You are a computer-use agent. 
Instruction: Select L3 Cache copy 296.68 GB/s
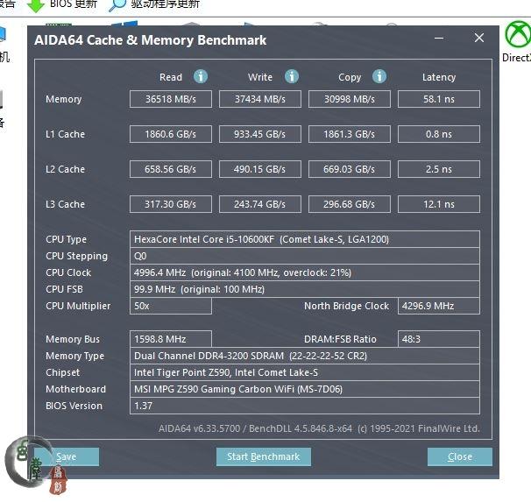(x=350, y=204)
